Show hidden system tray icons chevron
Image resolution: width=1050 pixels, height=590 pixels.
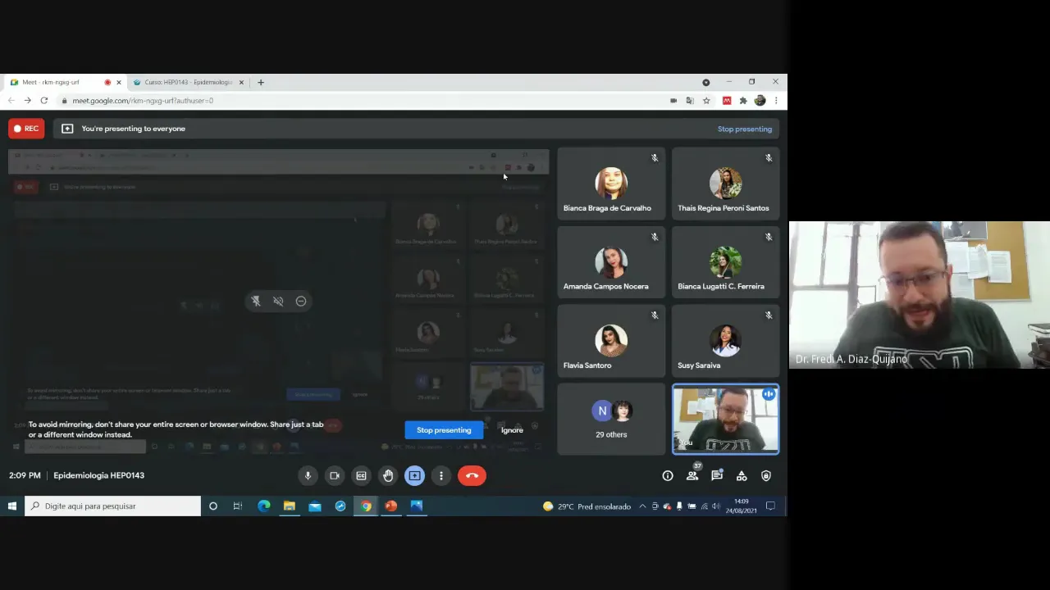642,506
